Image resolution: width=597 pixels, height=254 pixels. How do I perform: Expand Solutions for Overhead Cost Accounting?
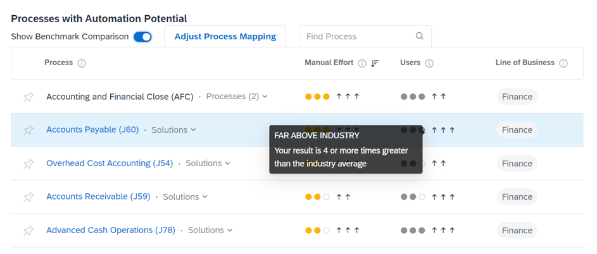click(x=208, y=163)
